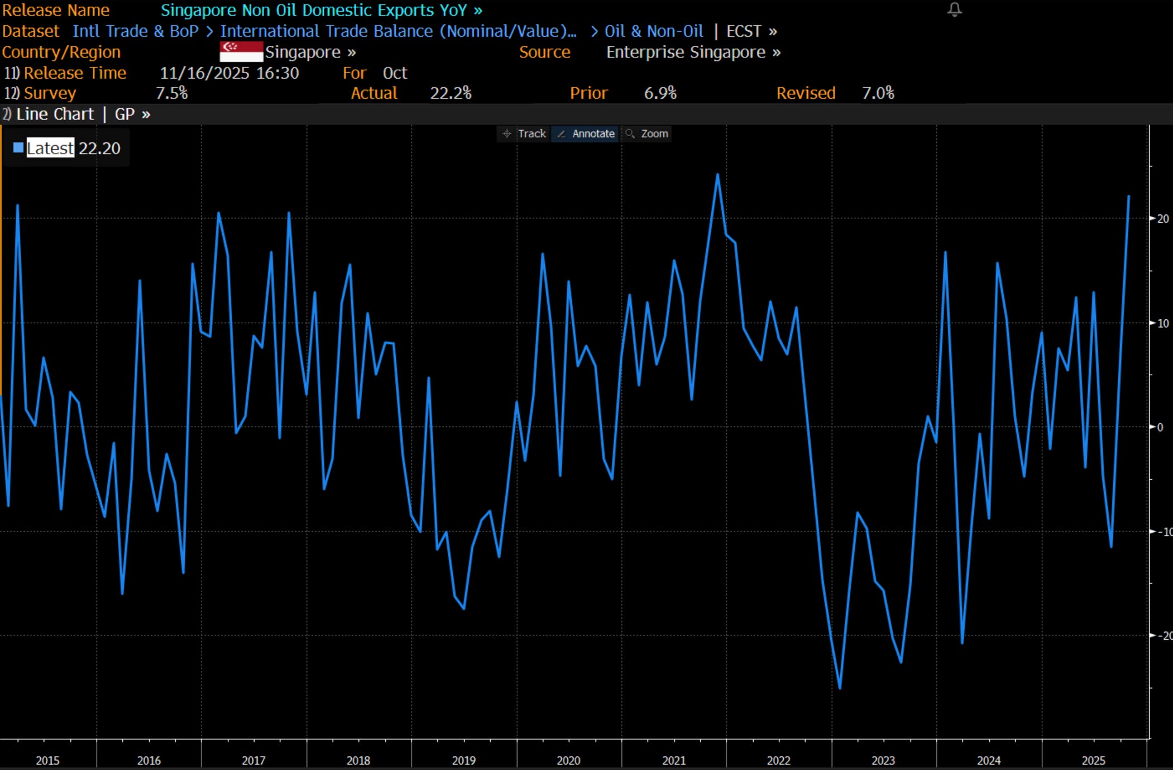The width and height of the screenshot is (1173, 770).
Task: Click the Annotate pencil icon
Action: pyautogui.click(x=562, y=134)
